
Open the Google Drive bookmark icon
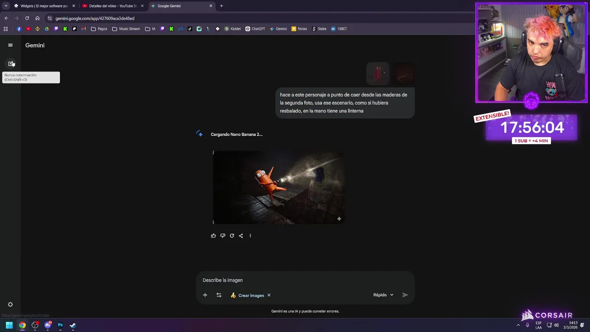tap(47, 29)
